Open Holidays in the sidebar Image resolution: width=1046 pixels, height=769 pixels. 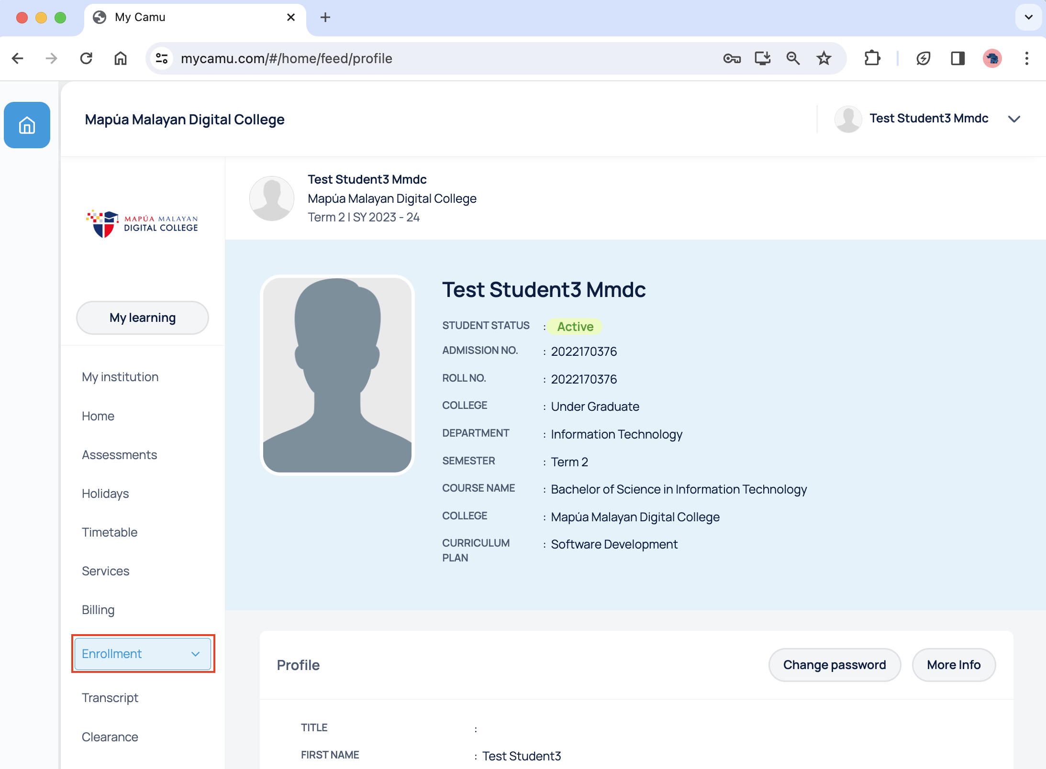click(105, 494)
